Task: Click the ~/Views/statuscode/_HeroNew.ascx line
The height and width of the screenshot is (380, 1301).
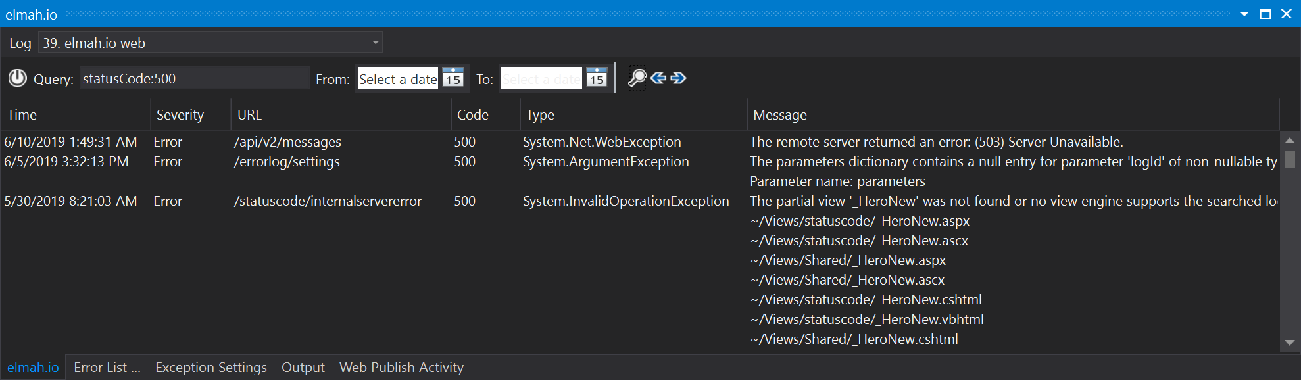Action: tap(859, 241)
